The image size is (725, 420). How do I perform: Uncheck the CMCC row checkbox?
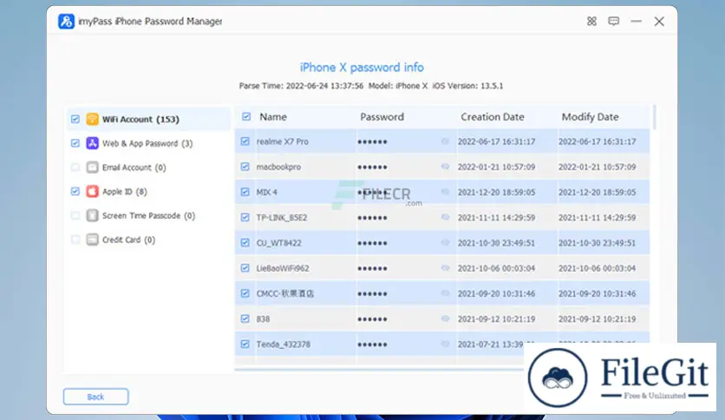[245, 293]
